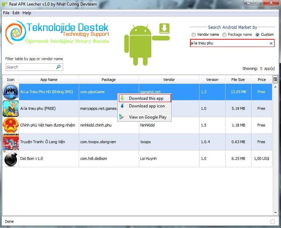The width and height of the screenshot is (281, 228).
Task: Click the Dat Bom bomb icon
Action: click(11, 159)
